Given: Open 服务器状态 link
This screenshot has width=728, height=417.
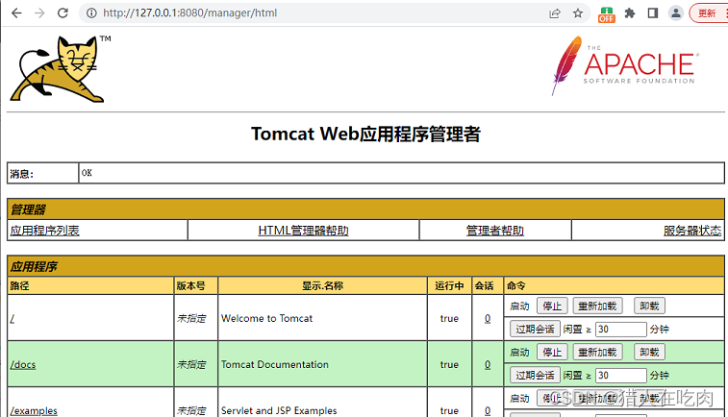Looking at the screenshot, I should [x=692, y=231].
